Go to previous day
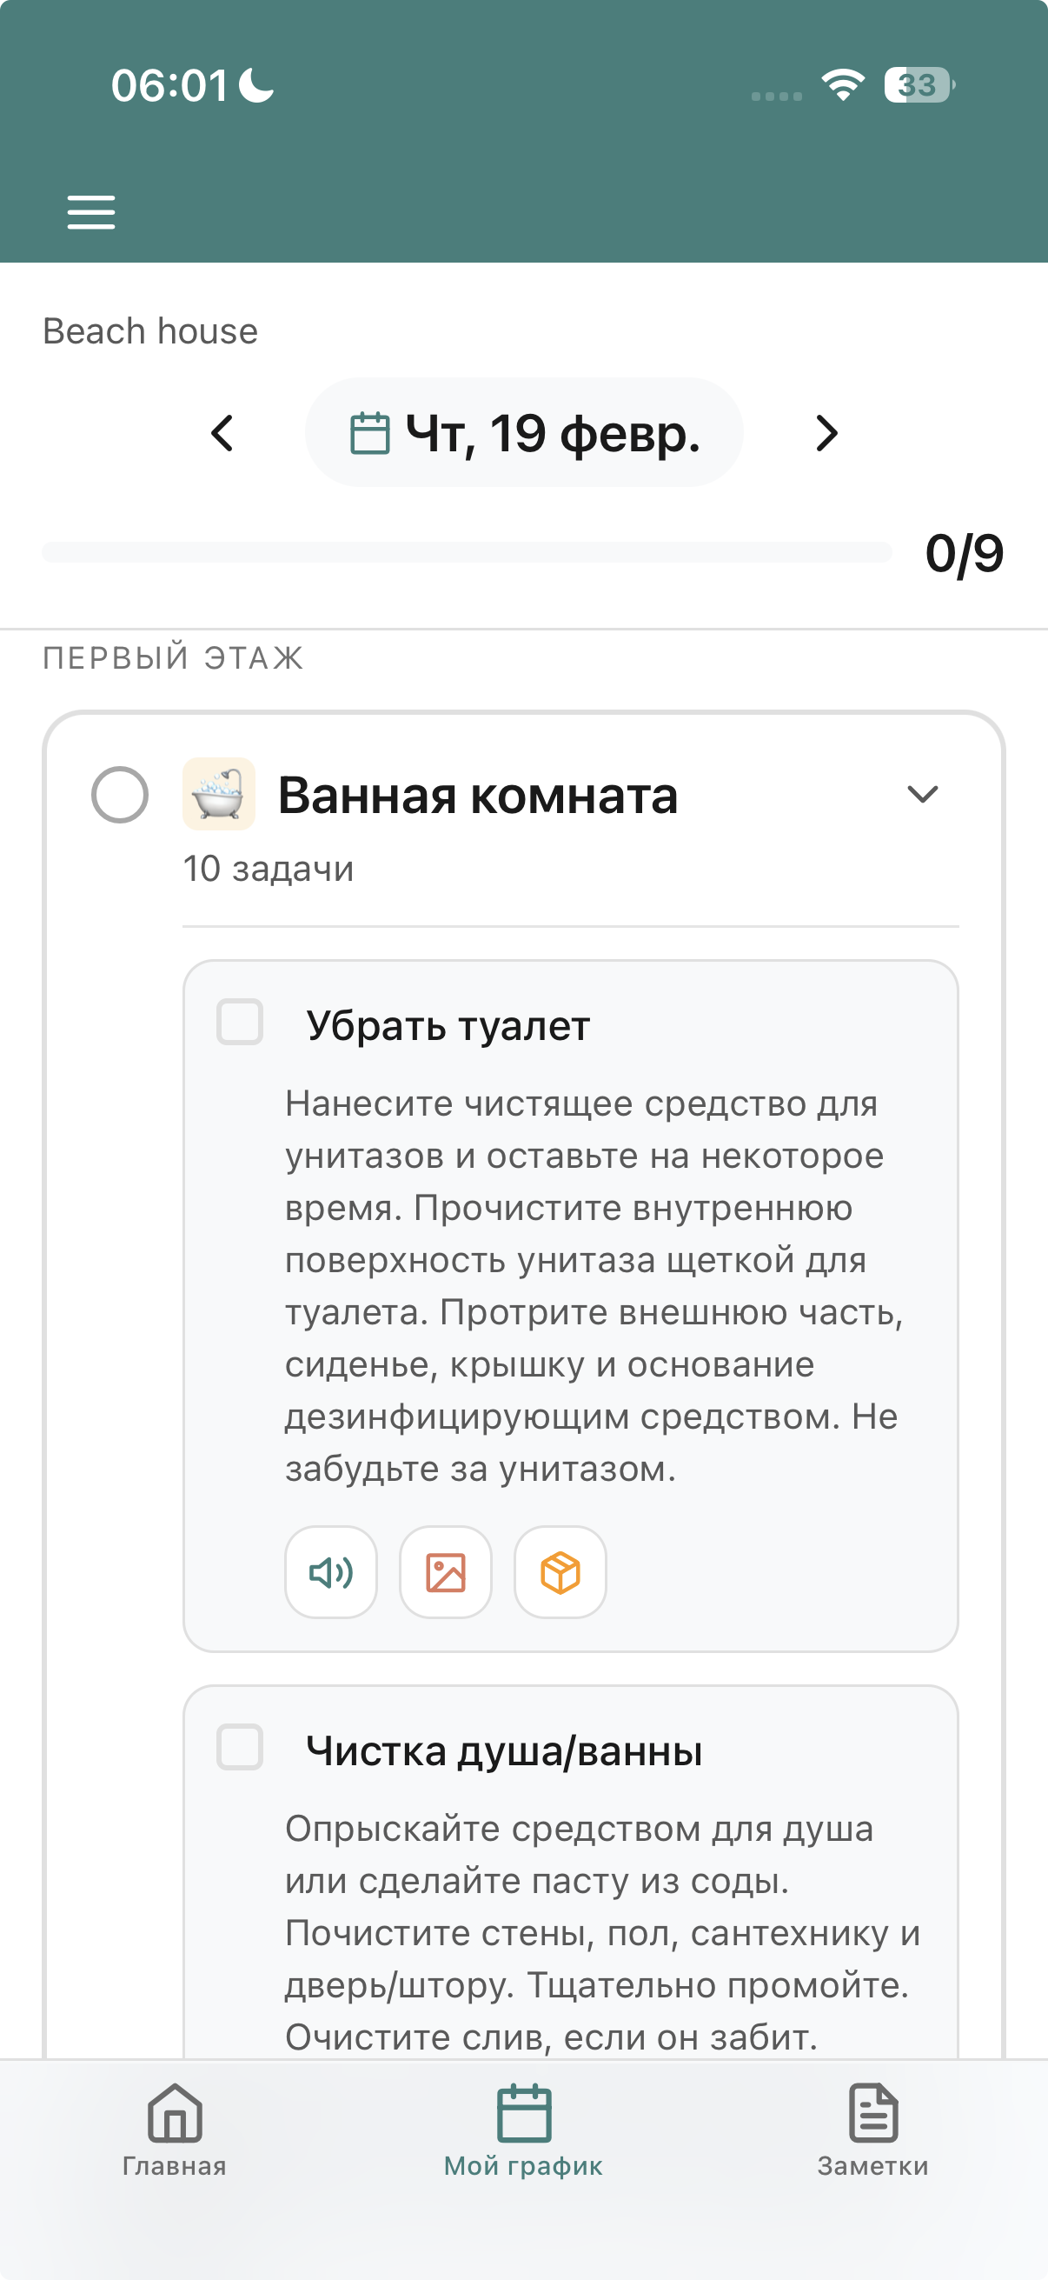The width and height of the screenshot is (1048, 2280). tap(222, 434)
